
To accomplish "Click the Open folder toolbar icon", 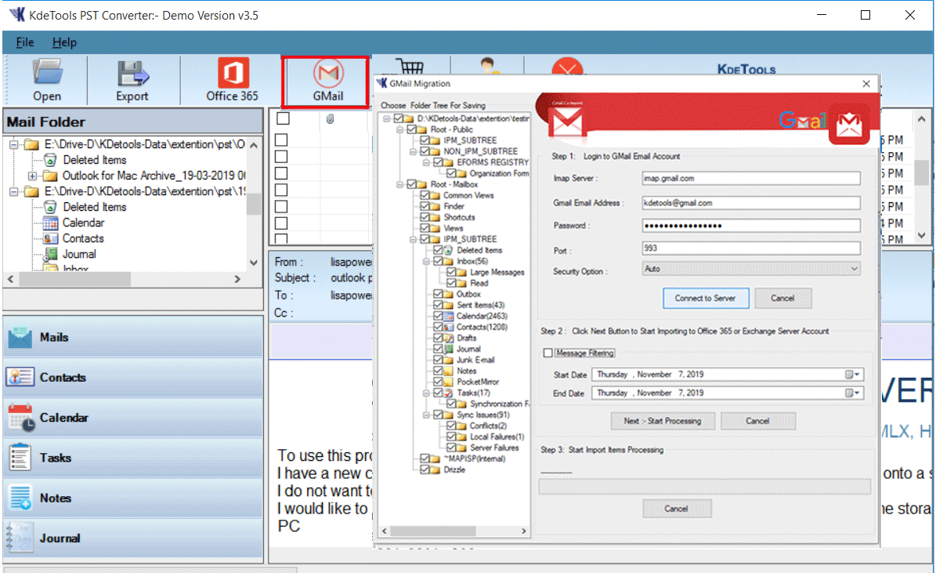I will (x=46, y=81).
